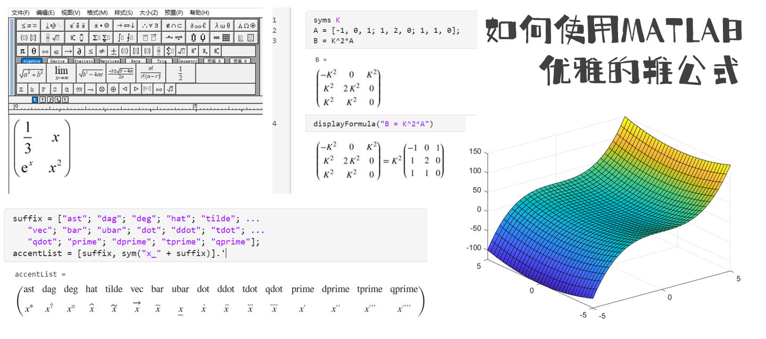766x339 pixels.
Task: Switch to the Matrices tab
Action: [x=110, y=61]
